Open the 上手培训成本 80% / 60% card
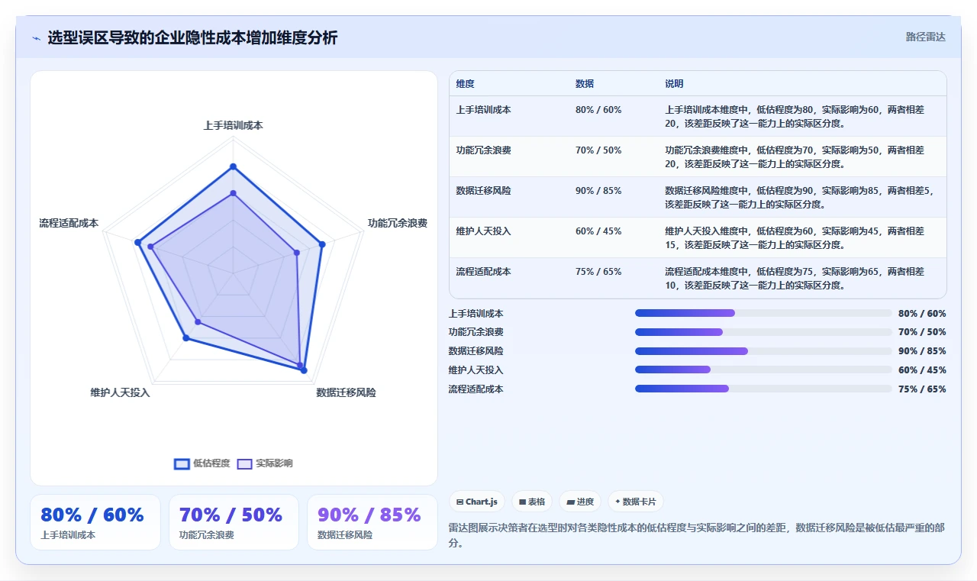 [x=95, y=522]
